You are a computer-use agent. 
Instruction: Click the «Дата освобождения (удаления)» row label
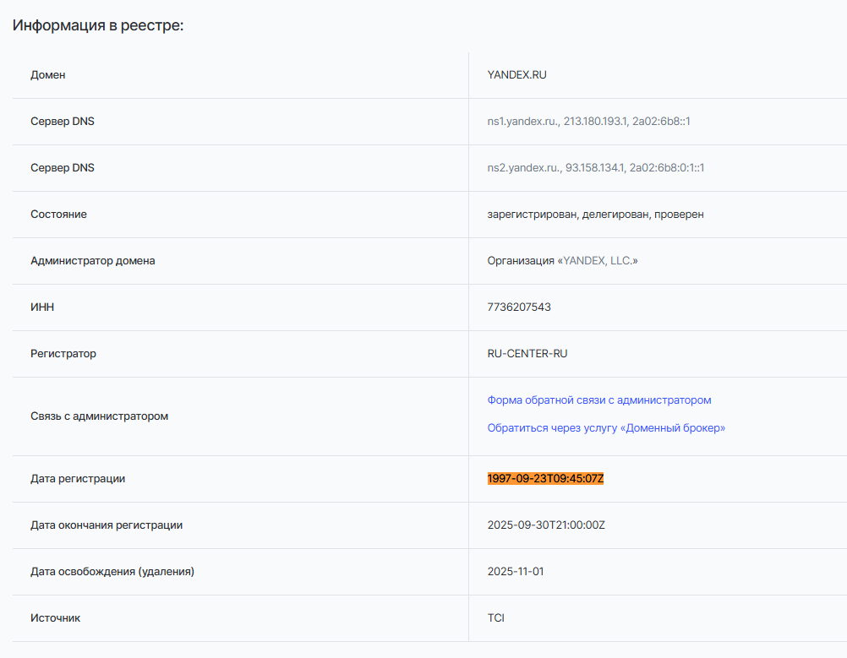(112, 572)
